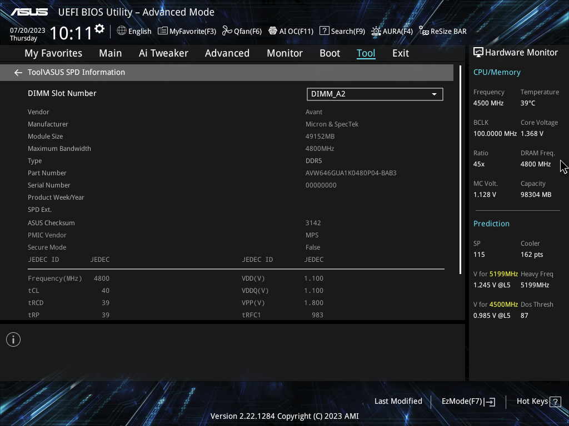Click Last Modified button
Viewport: 569px width, 426px height.
[398, 402]
